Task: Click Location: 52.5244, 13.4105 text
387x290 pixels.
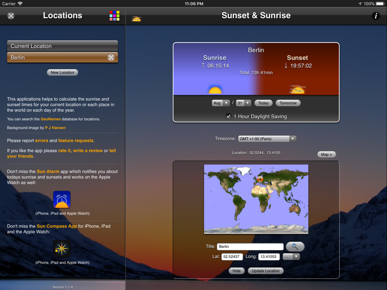Action: (256, 153)
